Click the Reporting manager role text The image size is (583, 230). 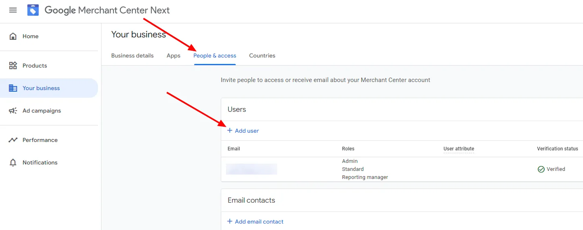tap(365, 177)
